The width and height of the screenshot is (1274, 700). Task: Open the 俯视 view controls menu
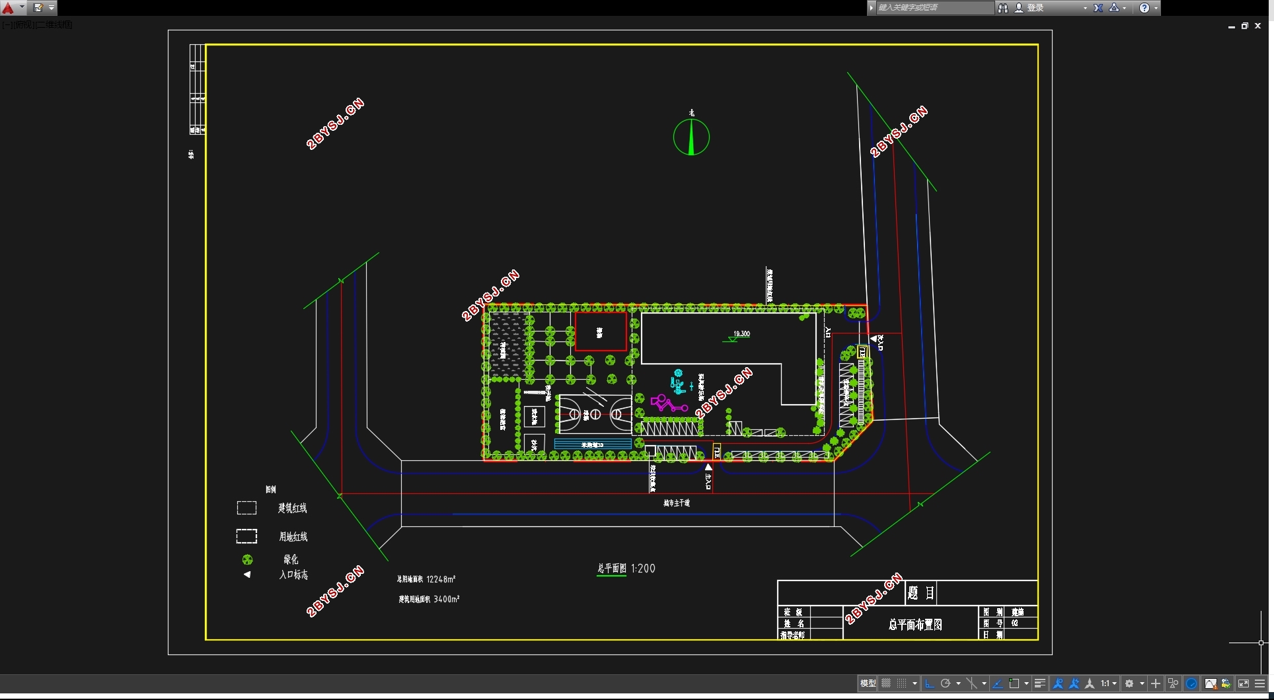click(x=22, y=25)
